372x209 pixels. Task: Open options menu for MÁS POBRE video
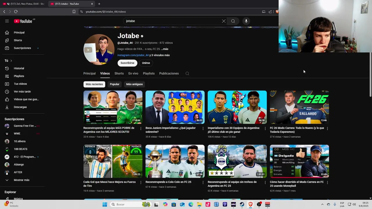(x=141, y=128)
